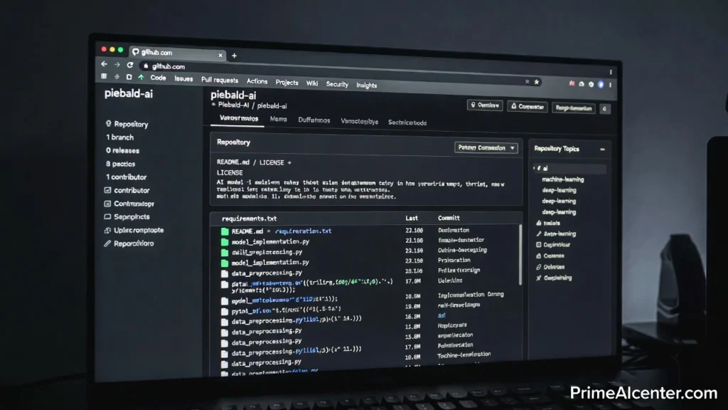Open a new browser tab with plus icon
The image size is (728, 410).
(234, 56)
